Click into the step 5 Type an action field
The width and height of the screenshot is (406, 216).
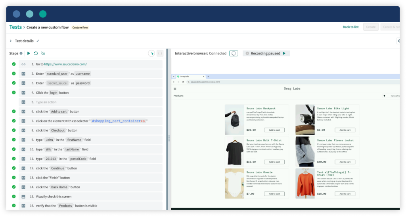(91, 102)
